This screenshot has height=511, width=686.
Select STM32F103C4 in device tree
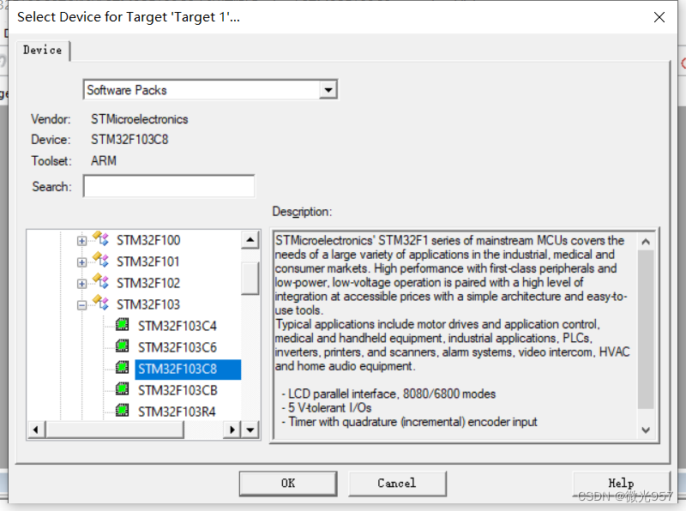point(178,326)
